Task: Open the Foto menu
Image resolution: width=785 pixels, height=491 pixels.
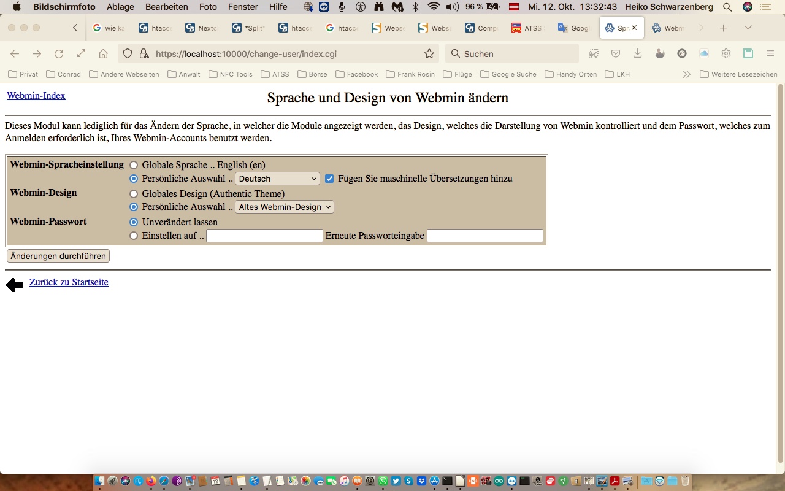Action: click(x=208, y=7)
